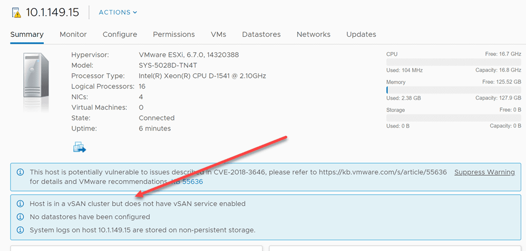The image size is (526, 251).
Task: Switch to the Summary tab
Action: (x=27, y=34)
